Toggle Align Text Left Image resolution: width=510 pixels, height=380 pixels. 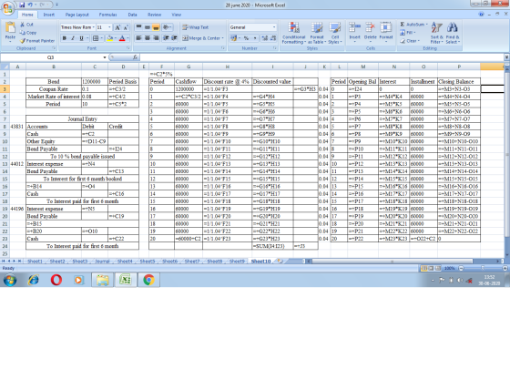(138, 38)
